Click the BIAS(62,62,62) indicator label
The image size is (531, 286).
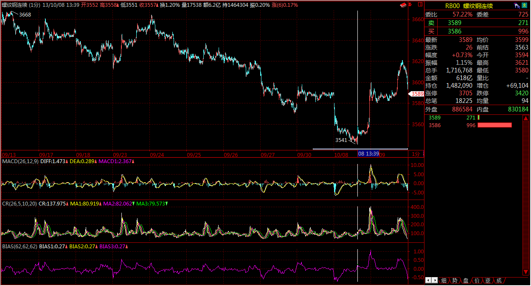tap(20, 246)
